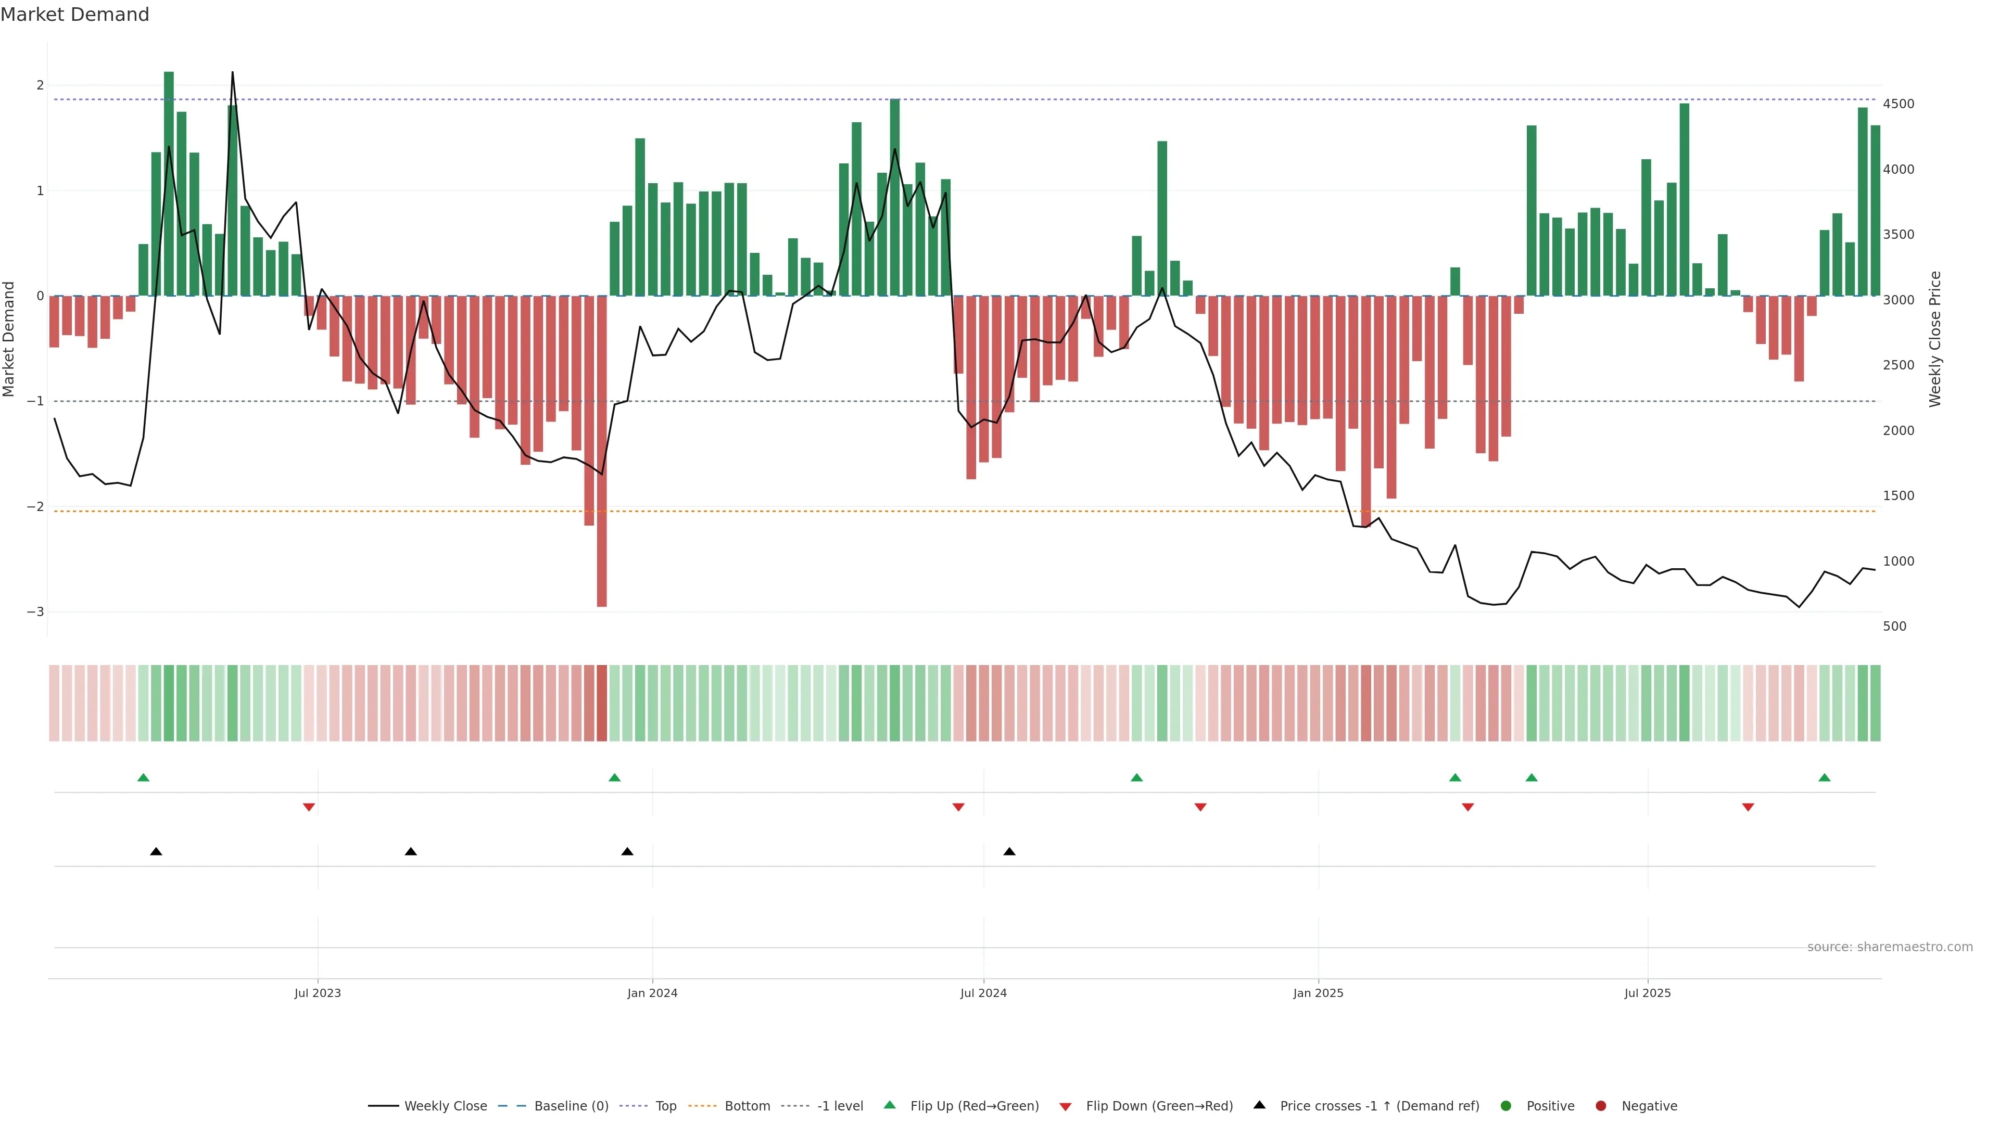The width and height of the screenshot is (1999, 1124).
Task: Toggle Flip Up (Red→Green) legend item
Action: tap(974, 1106)
